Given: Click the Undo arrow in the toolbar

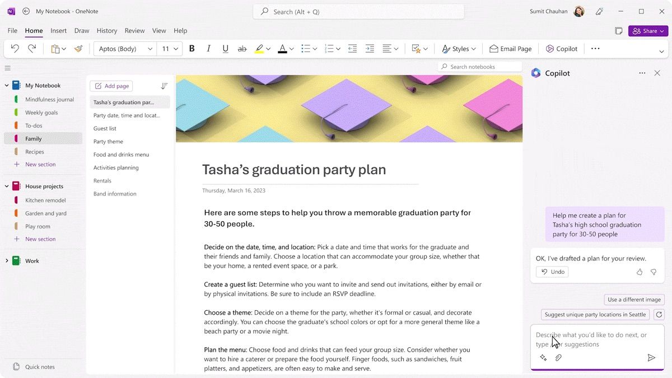Looking at the screenshot, I should [15, 48].
